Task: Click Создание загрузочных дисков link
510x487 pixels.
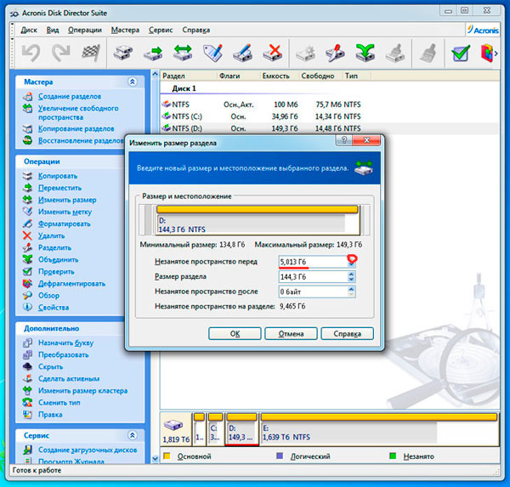Action: (x=88, y=450)
